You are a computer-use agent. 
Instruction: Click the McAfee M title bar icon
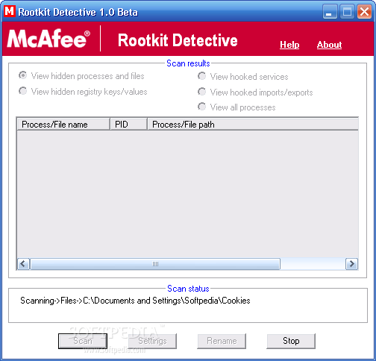coord(10,11)
